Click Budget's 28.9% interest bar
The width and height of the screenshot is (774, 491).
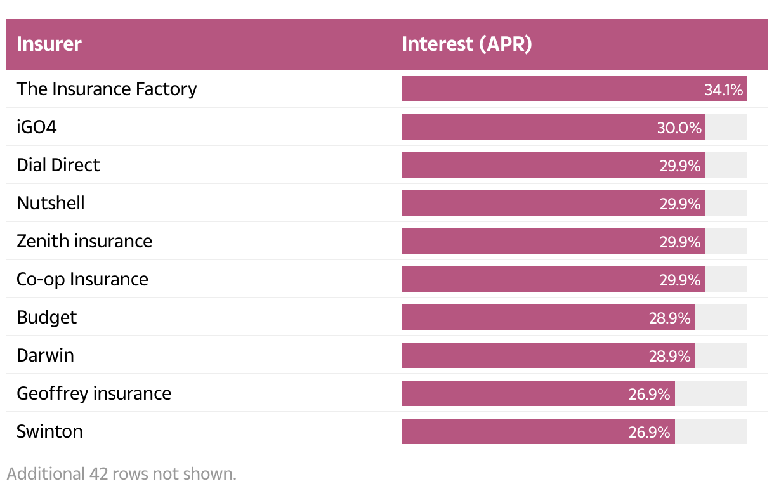pyautogui.click(x=548, y=318)
